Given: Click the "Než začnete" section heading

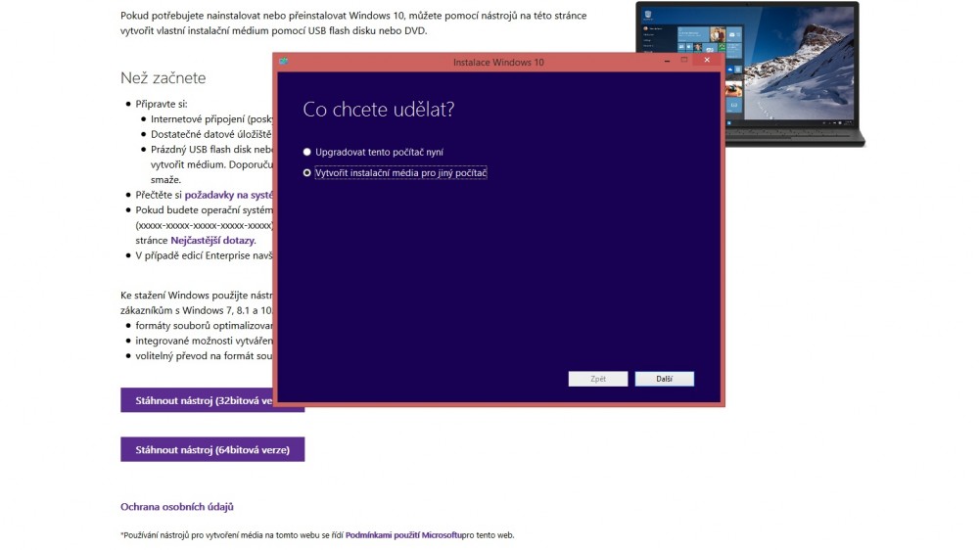Looking at the screenshot, I should point(163,77).
